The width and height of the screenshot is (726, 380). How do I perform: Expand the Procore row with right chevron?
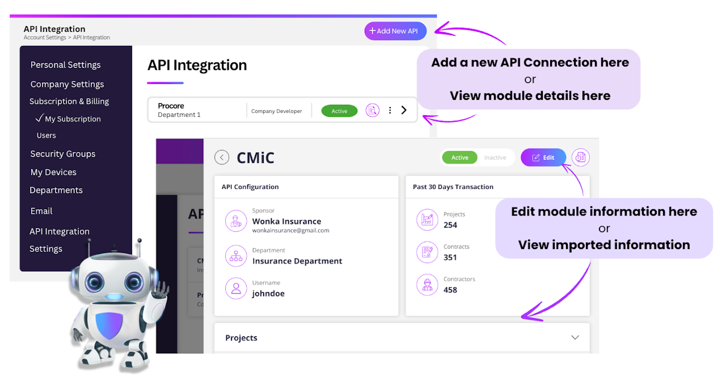pos(404,110)
